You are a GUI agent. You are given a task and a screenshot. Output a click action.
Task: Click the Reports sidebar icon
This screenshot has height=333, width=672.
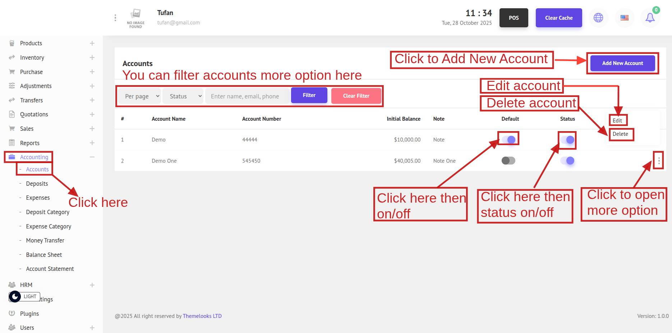click(12, 143)
